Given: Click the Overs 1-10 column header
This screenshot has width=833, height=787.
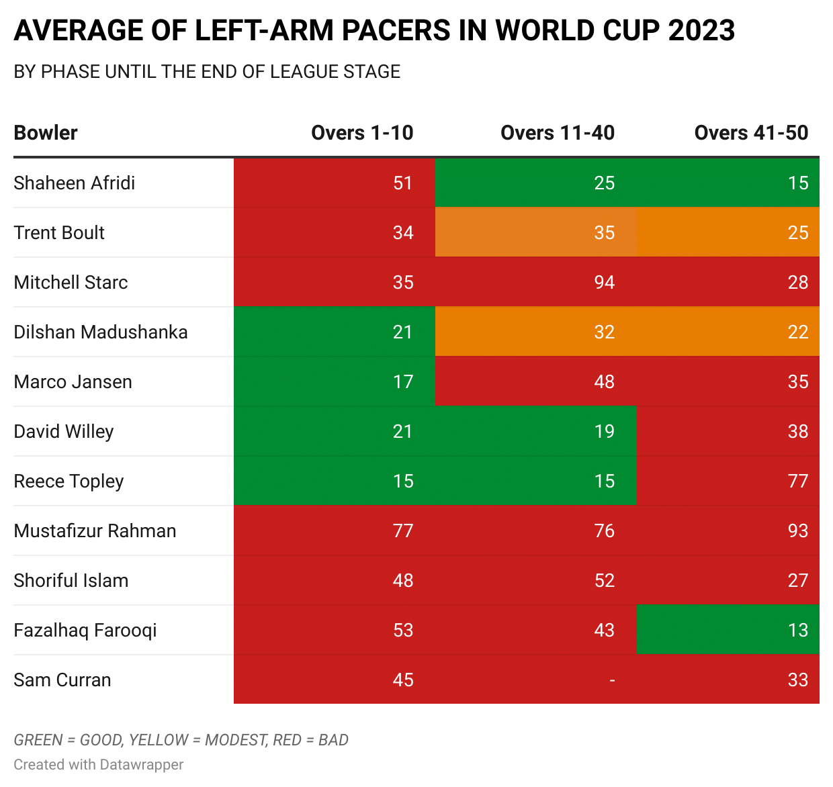Looking at the screenshot, I should point(362,133).
